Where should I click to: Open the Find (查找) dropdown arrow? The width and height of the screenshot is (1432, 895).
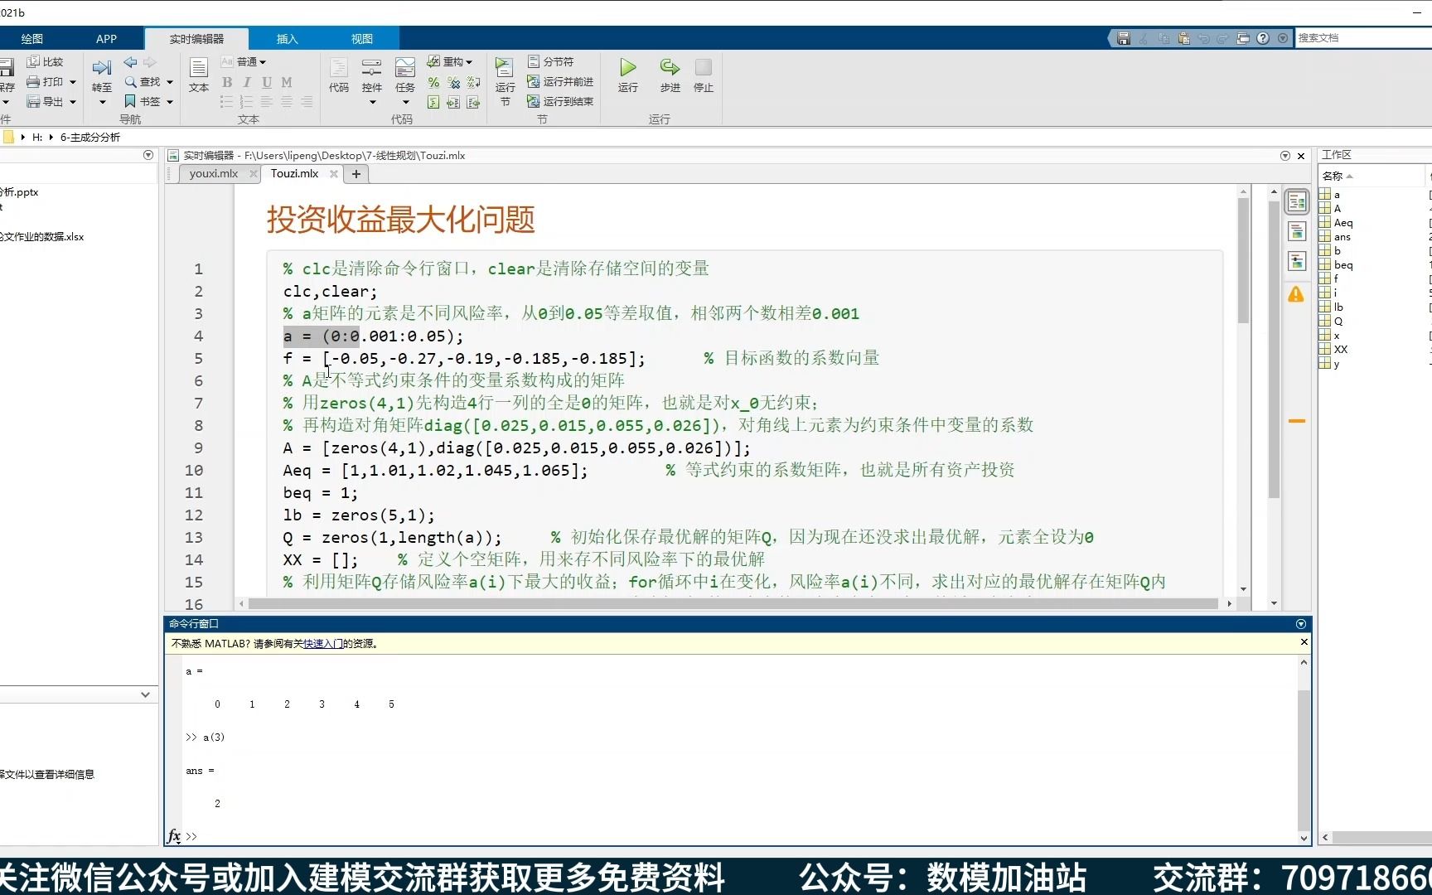point(170,82)
